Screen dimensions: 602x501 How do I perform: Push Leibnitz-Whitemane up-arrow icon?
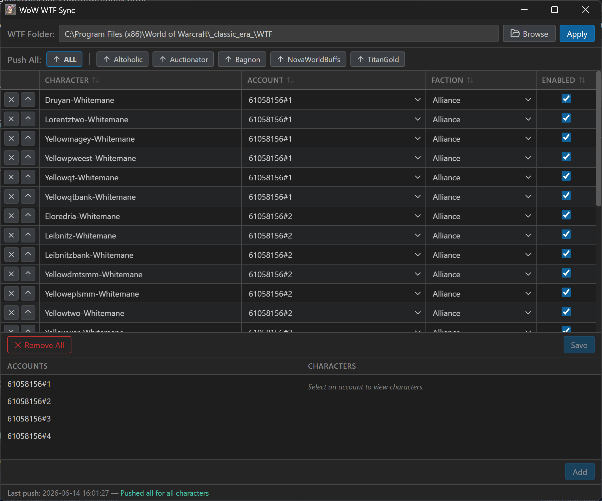point(28,235)
